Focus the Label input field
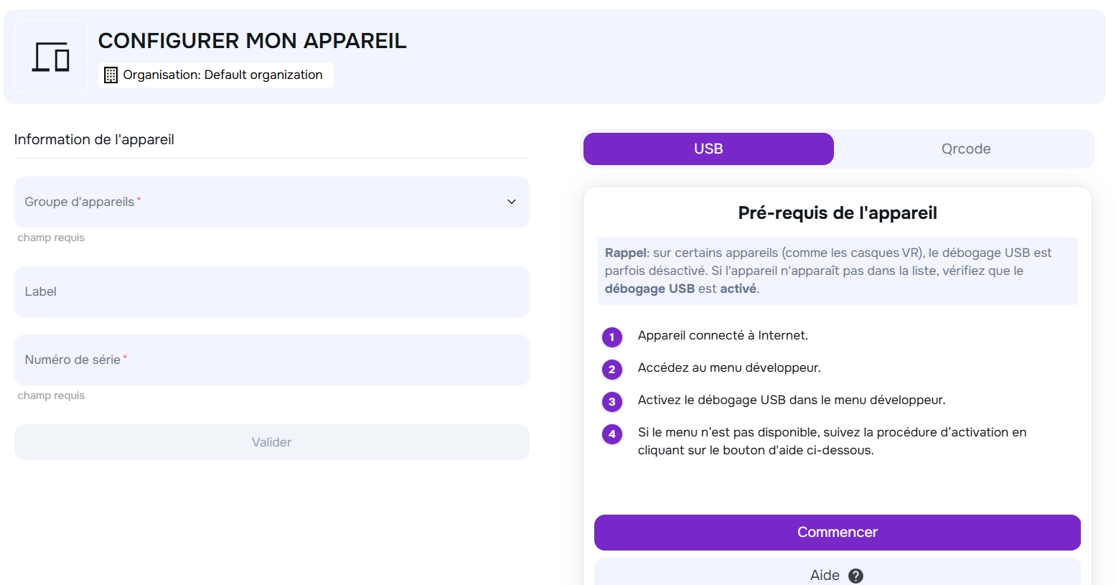The width and height of the screenshot is (1116, 585). [271, 291]
